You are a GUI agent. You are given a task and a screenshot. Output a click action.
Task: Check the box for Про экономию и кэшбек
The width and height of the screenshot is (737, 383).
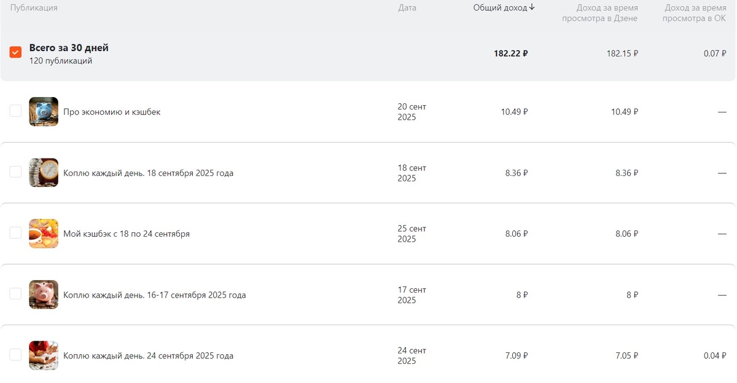tap(15, 111)
